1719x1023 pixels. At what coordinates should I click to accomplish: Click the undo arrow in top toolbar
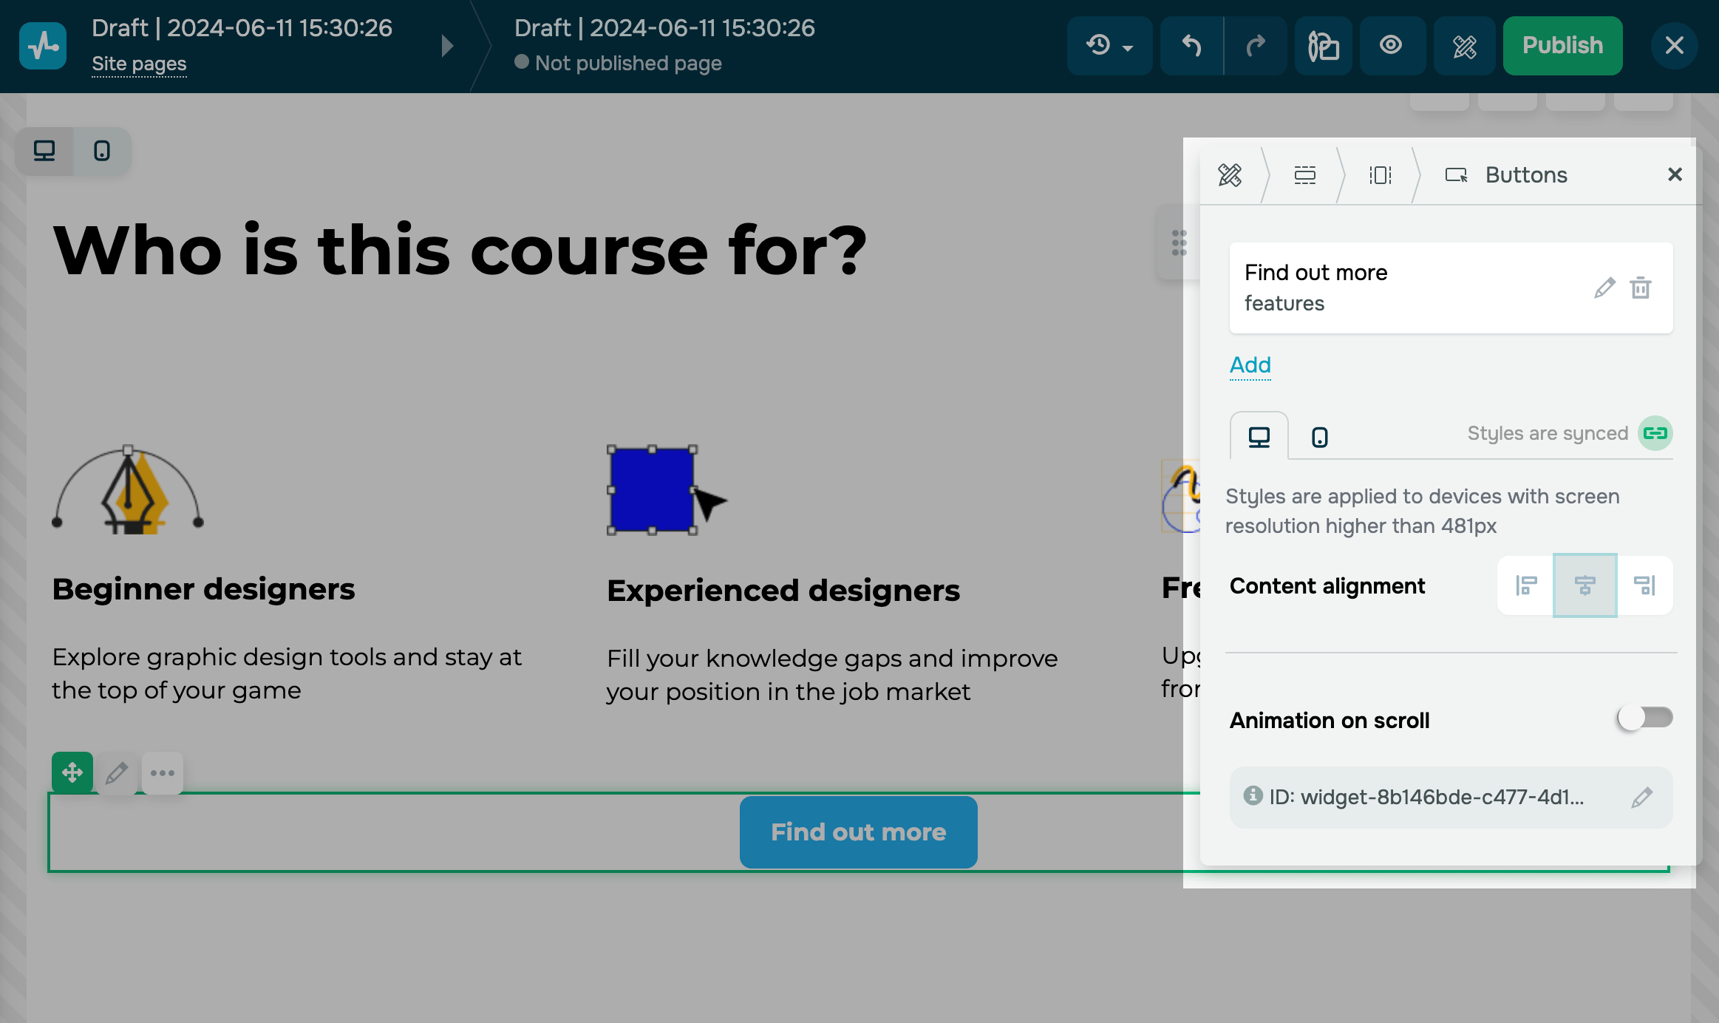[x=1191, y=46]
